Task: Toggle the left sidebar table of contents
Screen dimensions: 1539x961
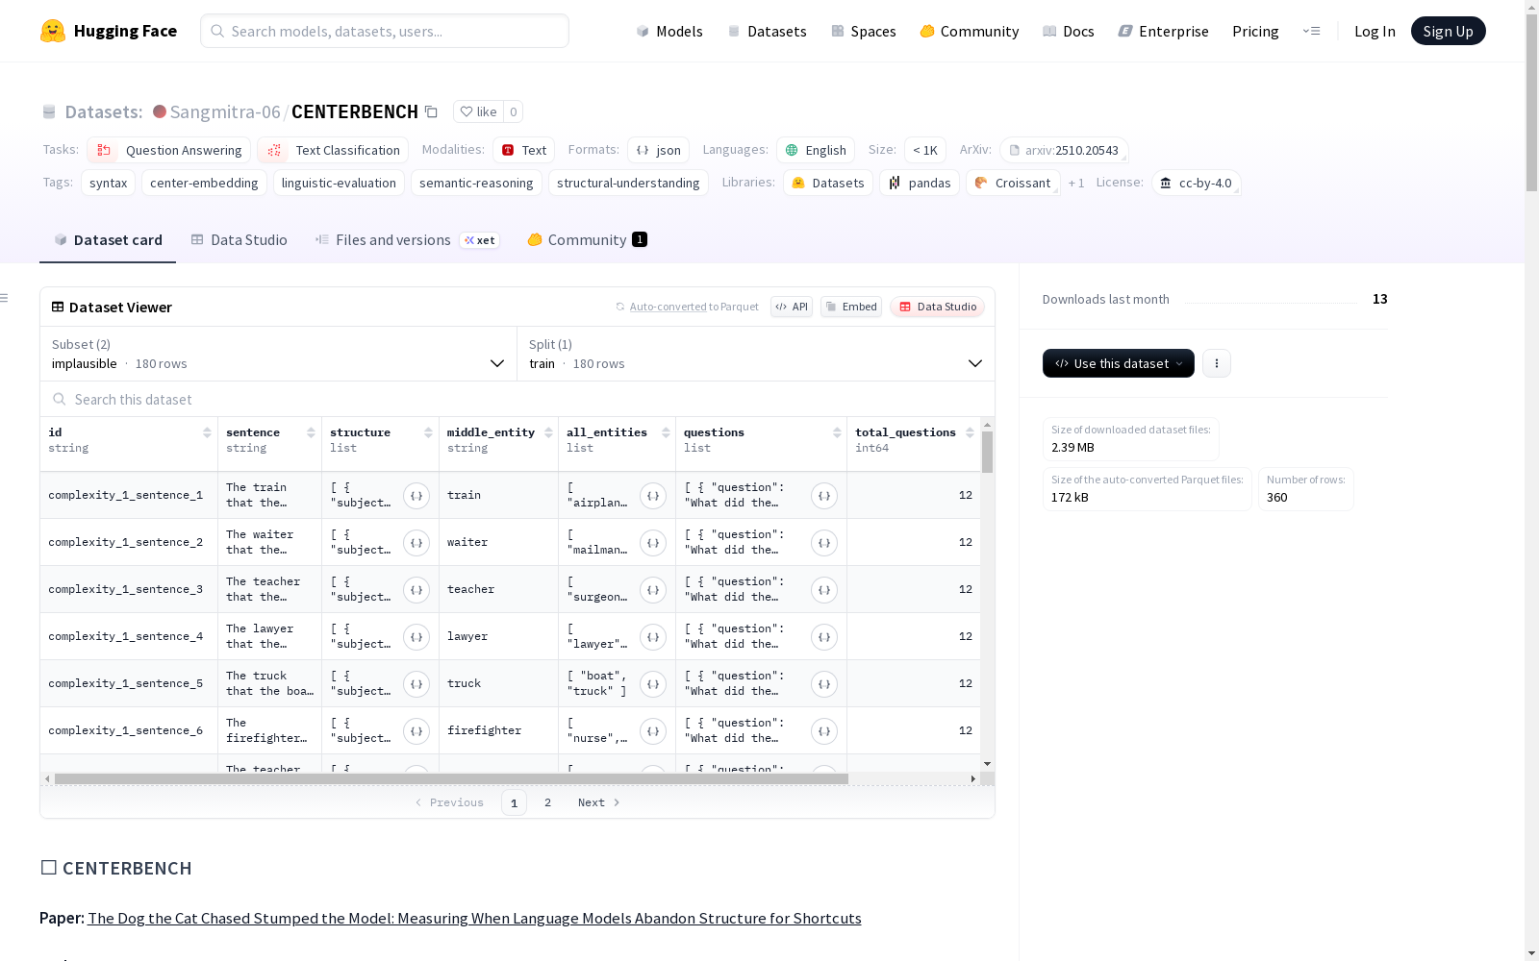Action: tap(5, 298)
